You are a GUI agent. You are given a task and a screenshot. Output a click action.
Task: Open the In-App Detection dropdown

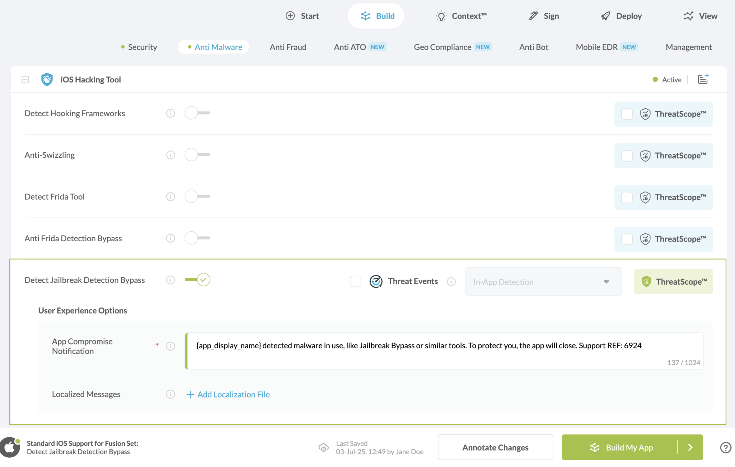543,282
